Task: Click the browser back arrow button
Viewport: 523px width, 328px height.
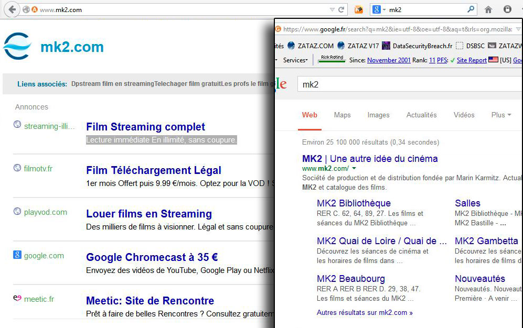Action: click(x=12, y=9)
